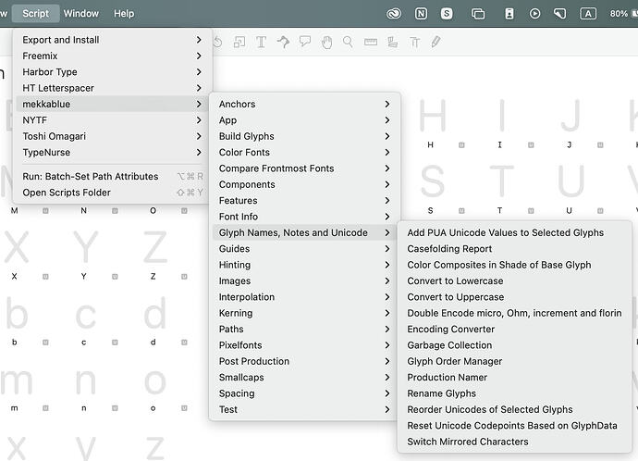
Task: Run Convert to Lowercase script
Action: 514,281
